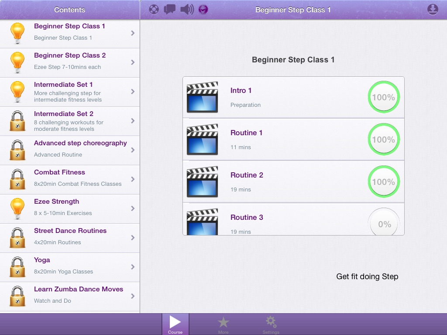Click Routine 3 0% progress circle

384,222
